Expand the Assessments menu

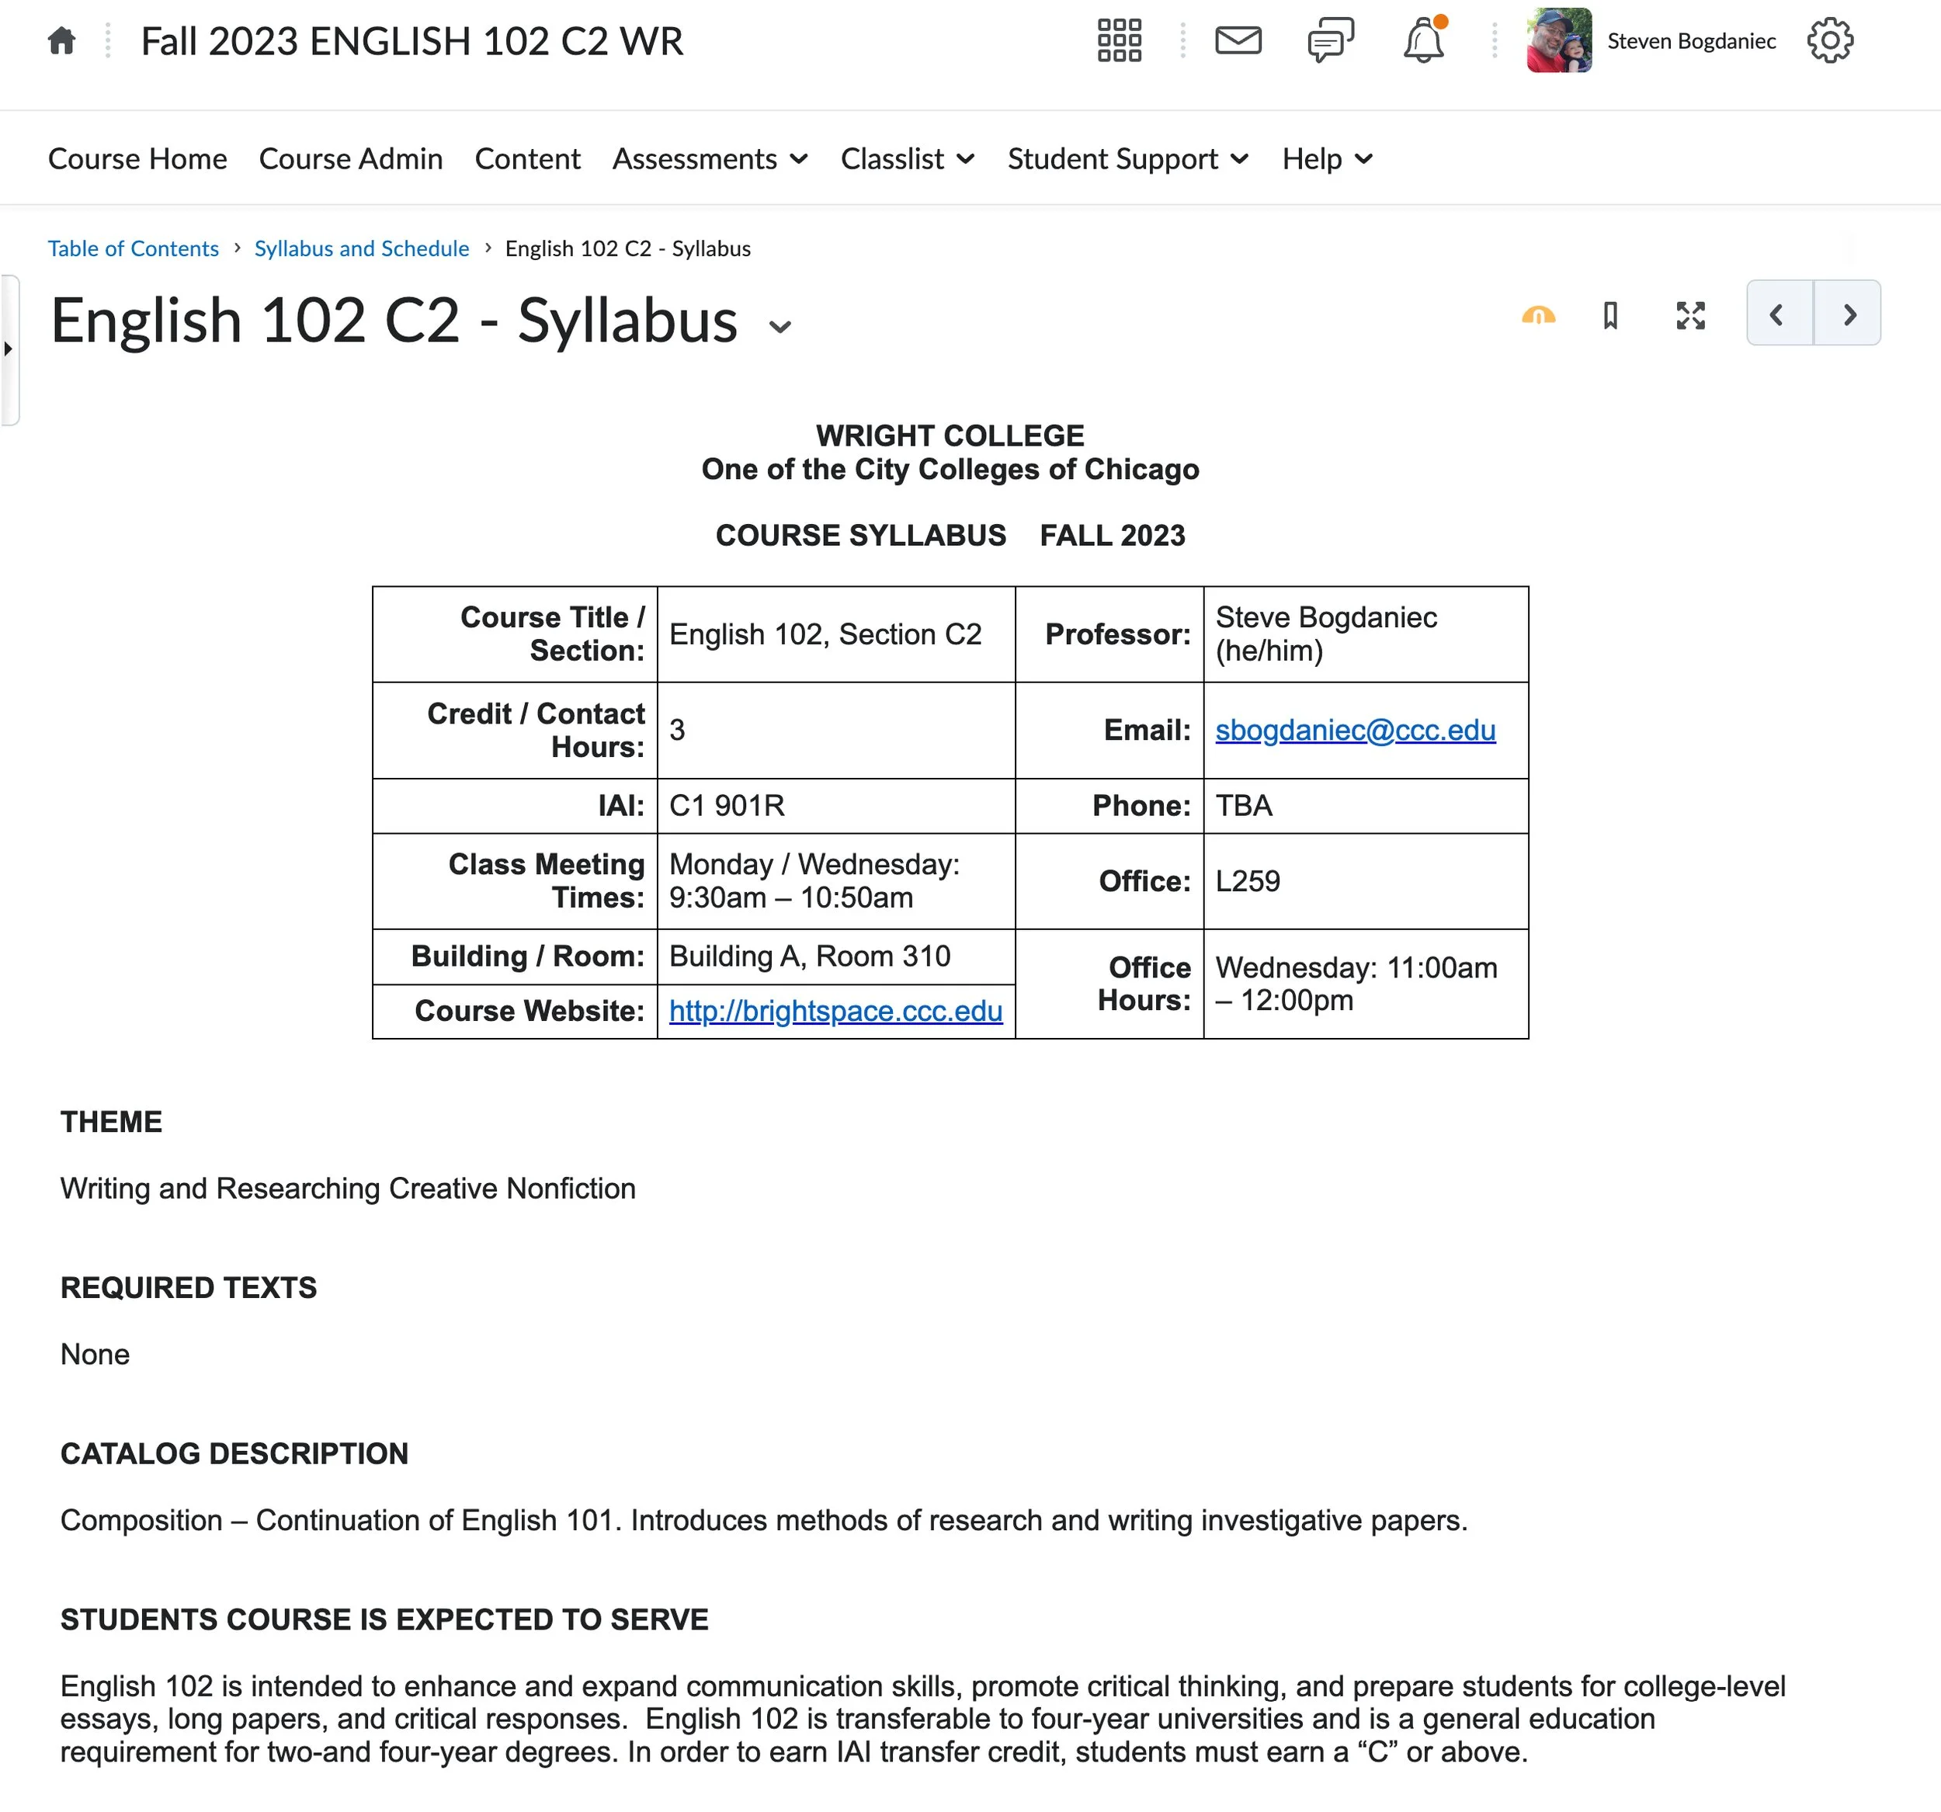tap(710, 159)
